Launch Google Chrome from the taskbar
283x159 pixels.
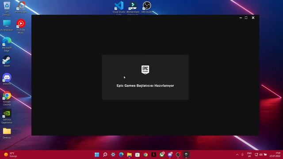145,155
